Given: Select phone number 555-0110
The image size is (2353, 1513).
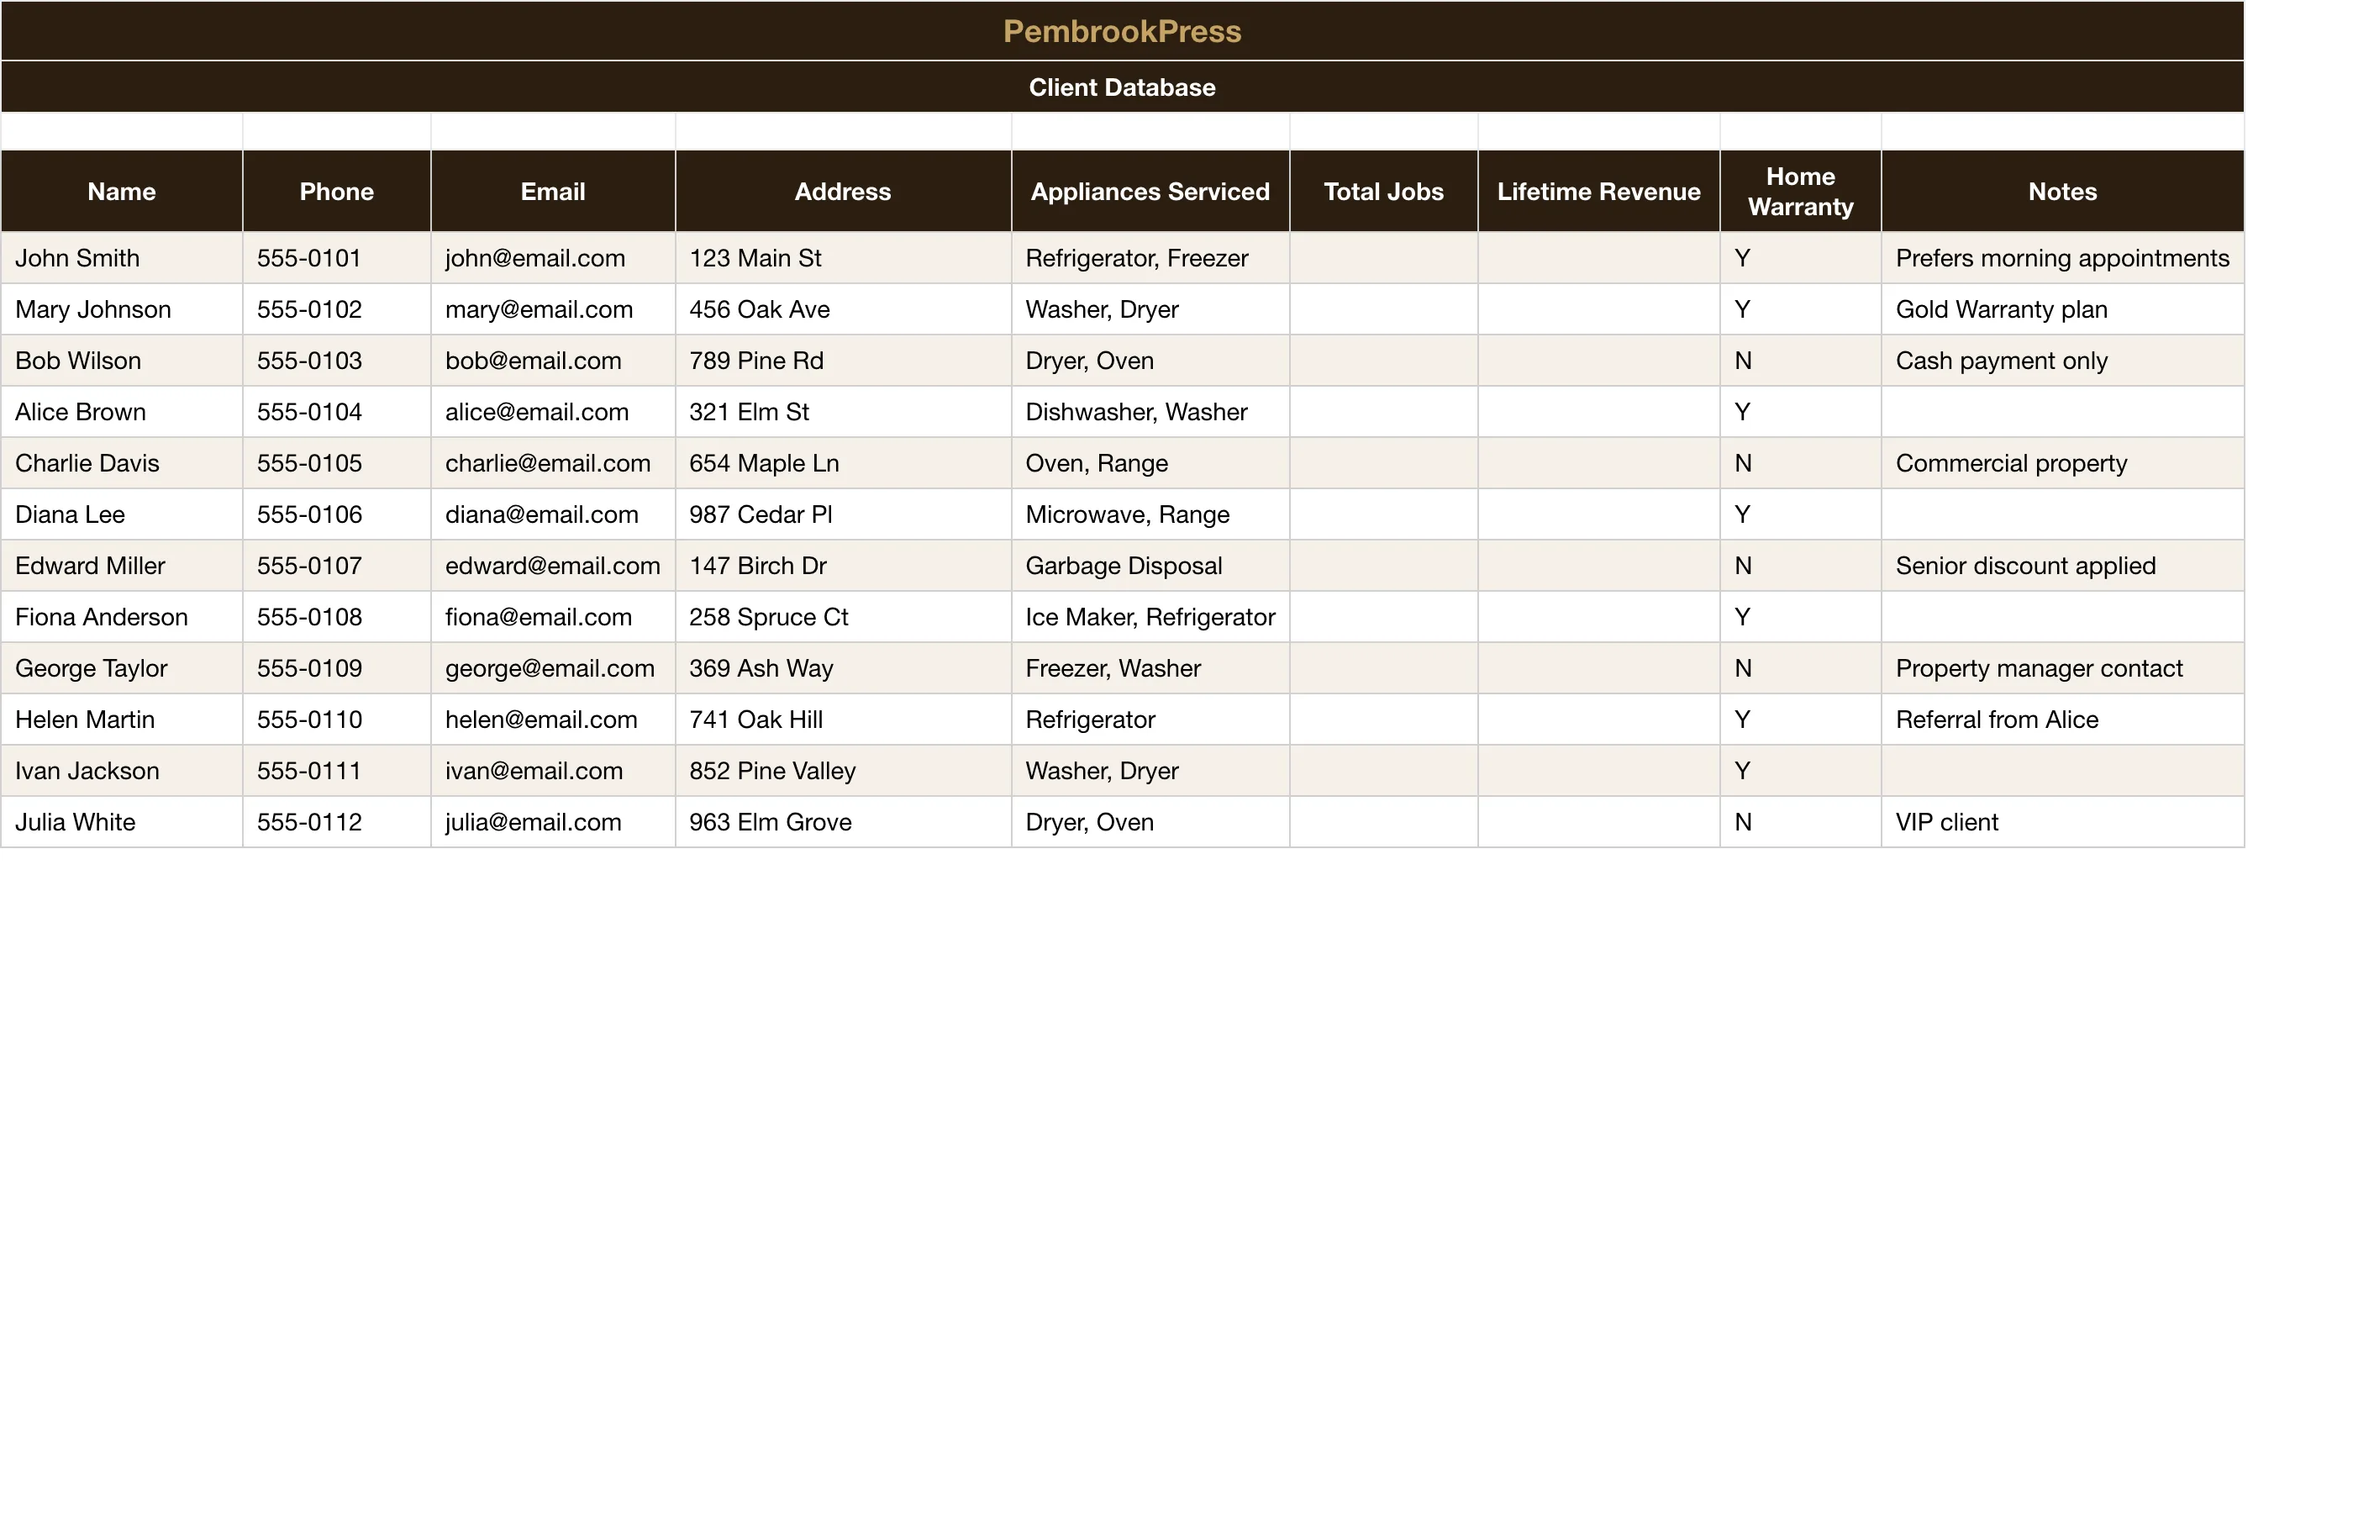Looking at the screenshot, I should tap(337, 720).
